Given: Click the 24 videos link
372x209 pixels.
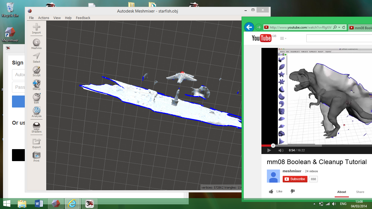Looking at the screenshot, I should (312, 171).
